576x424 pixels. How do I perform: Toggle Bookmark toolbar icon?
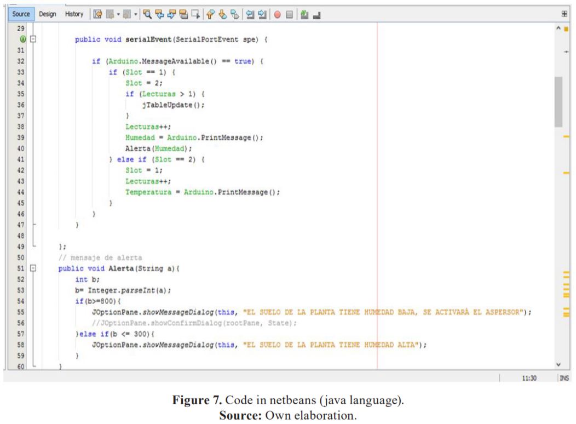[x=235, y=14]
